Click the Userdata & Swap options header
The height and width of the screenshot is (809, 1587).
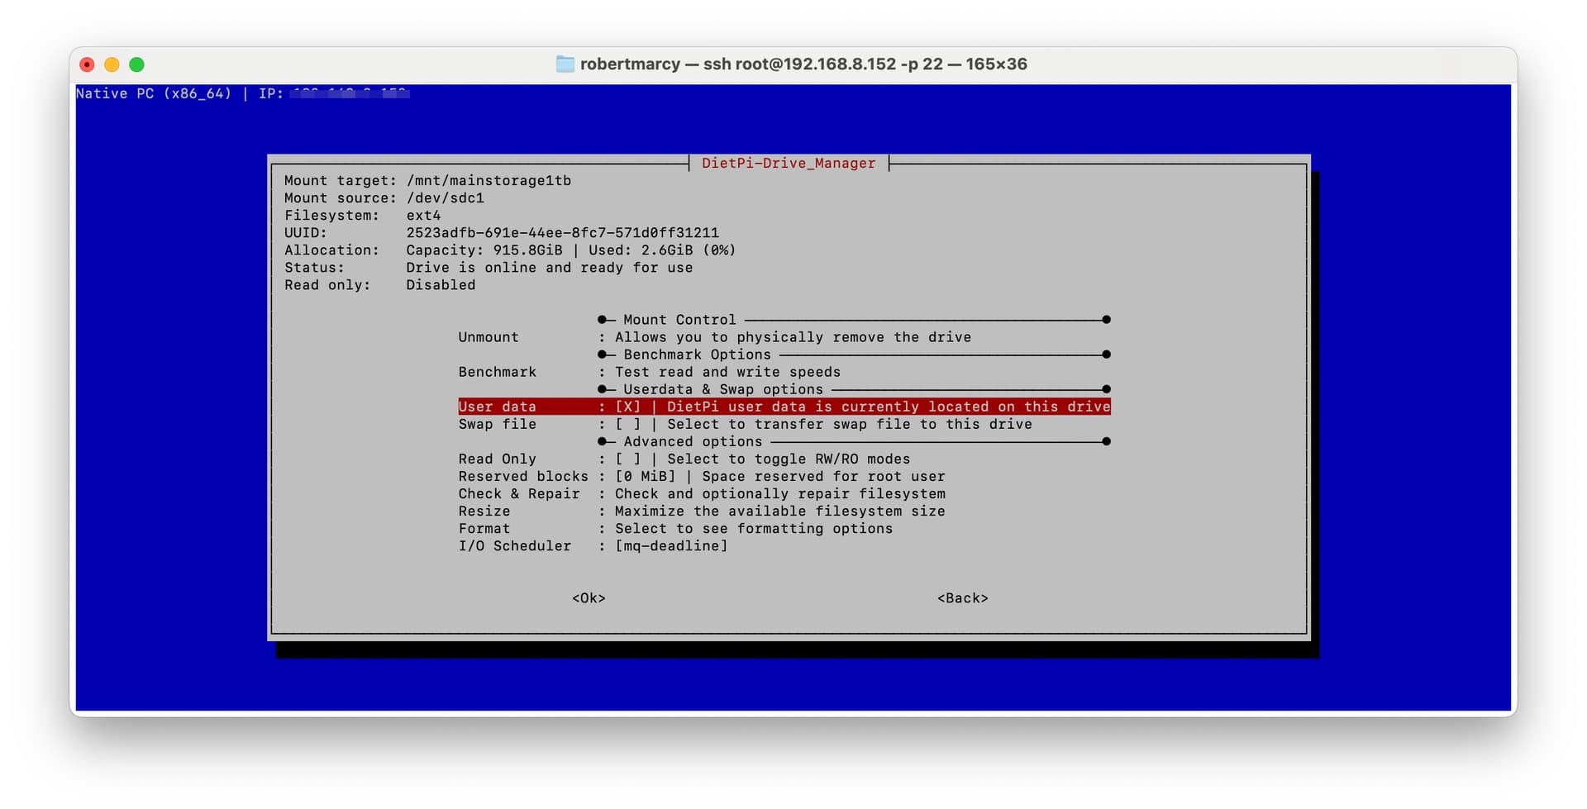pos(723,389)
